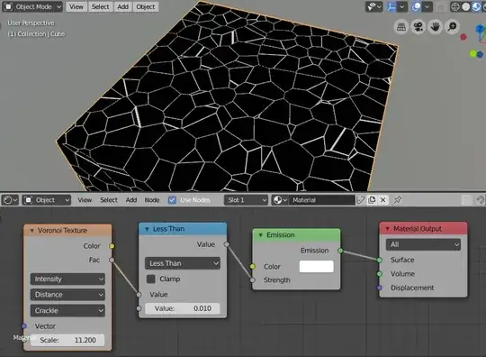Click the first Value input socket on Less Than
This screenshot has width=486, height=357.
click(x=139, y=295)
